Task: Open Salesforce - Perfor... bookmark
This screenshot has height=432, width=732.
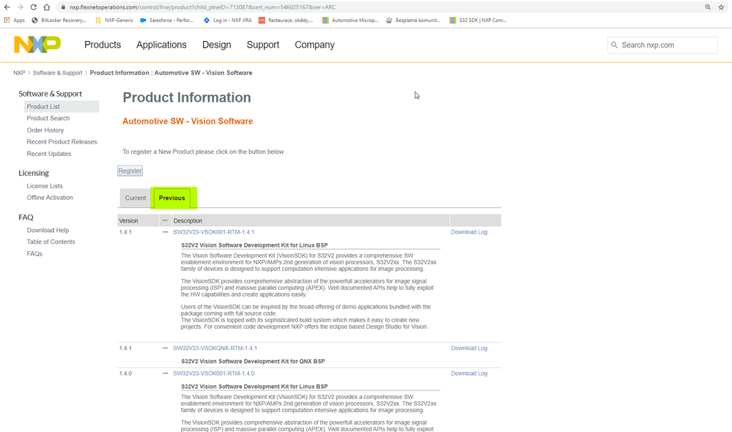Action: [x=166, y=20]
